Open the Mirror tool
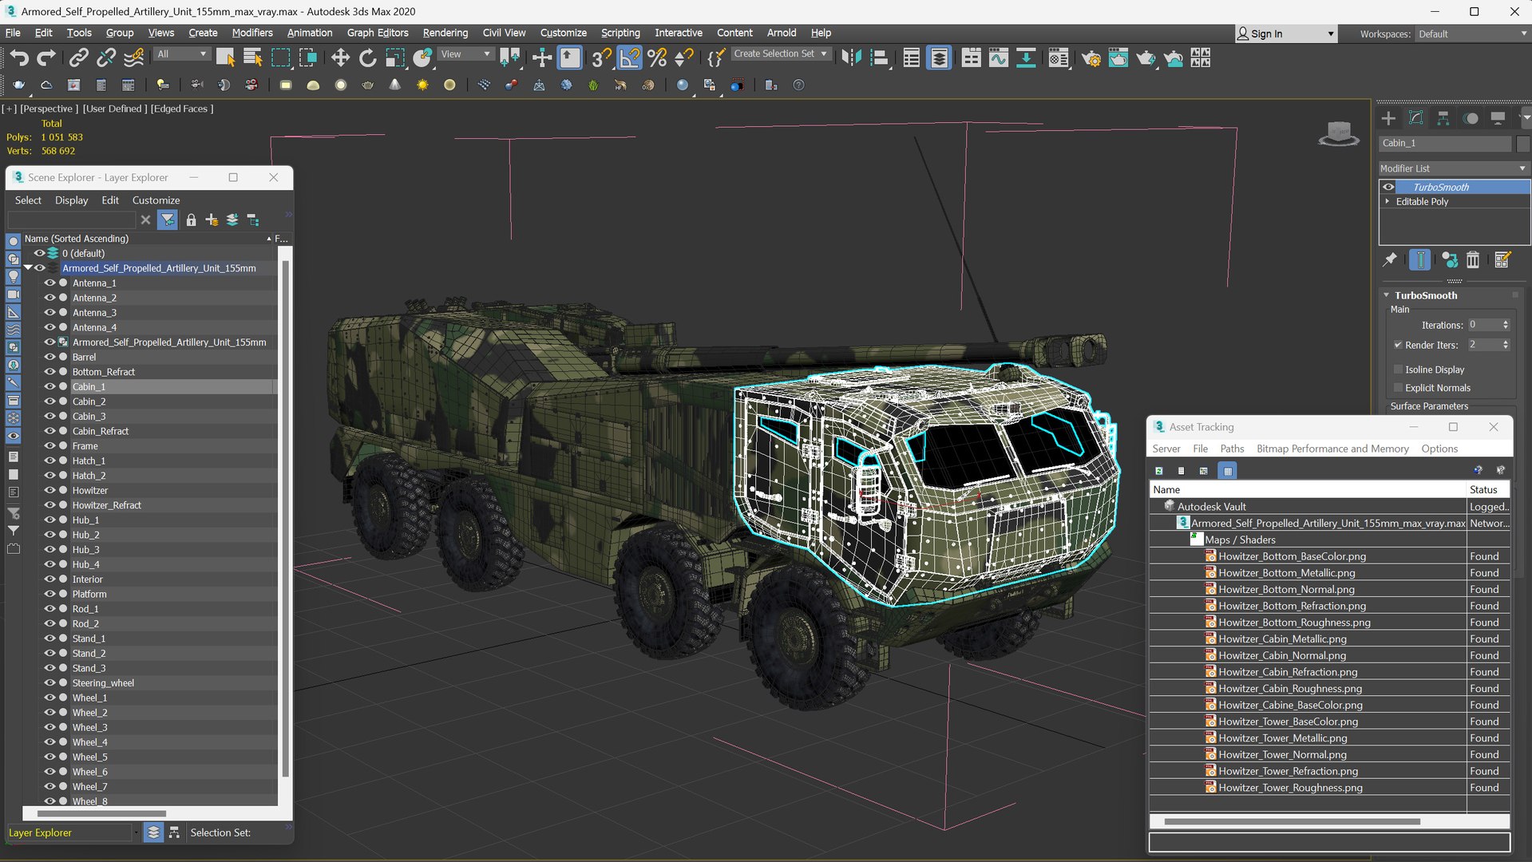 point(851,57)
